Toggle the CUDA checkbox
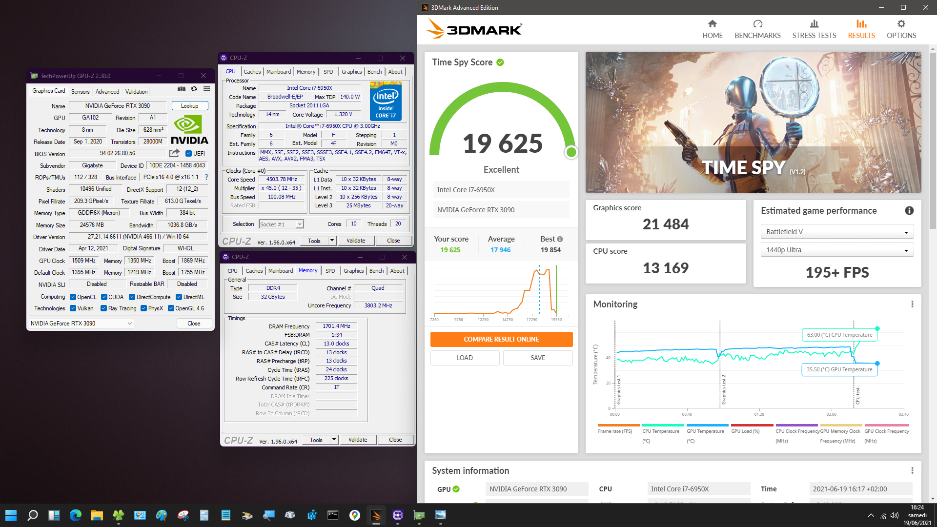937x527 pixels. coord(104,297)
